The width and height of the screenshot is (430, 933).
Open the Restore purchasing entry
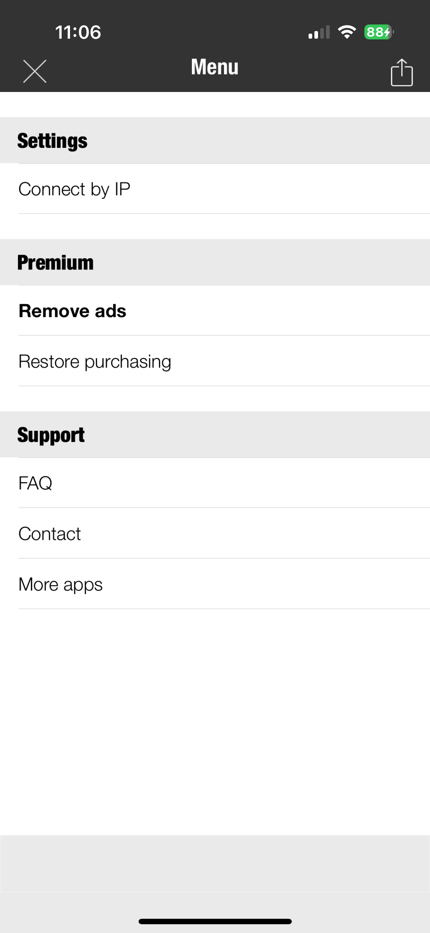tap(95, 361)
